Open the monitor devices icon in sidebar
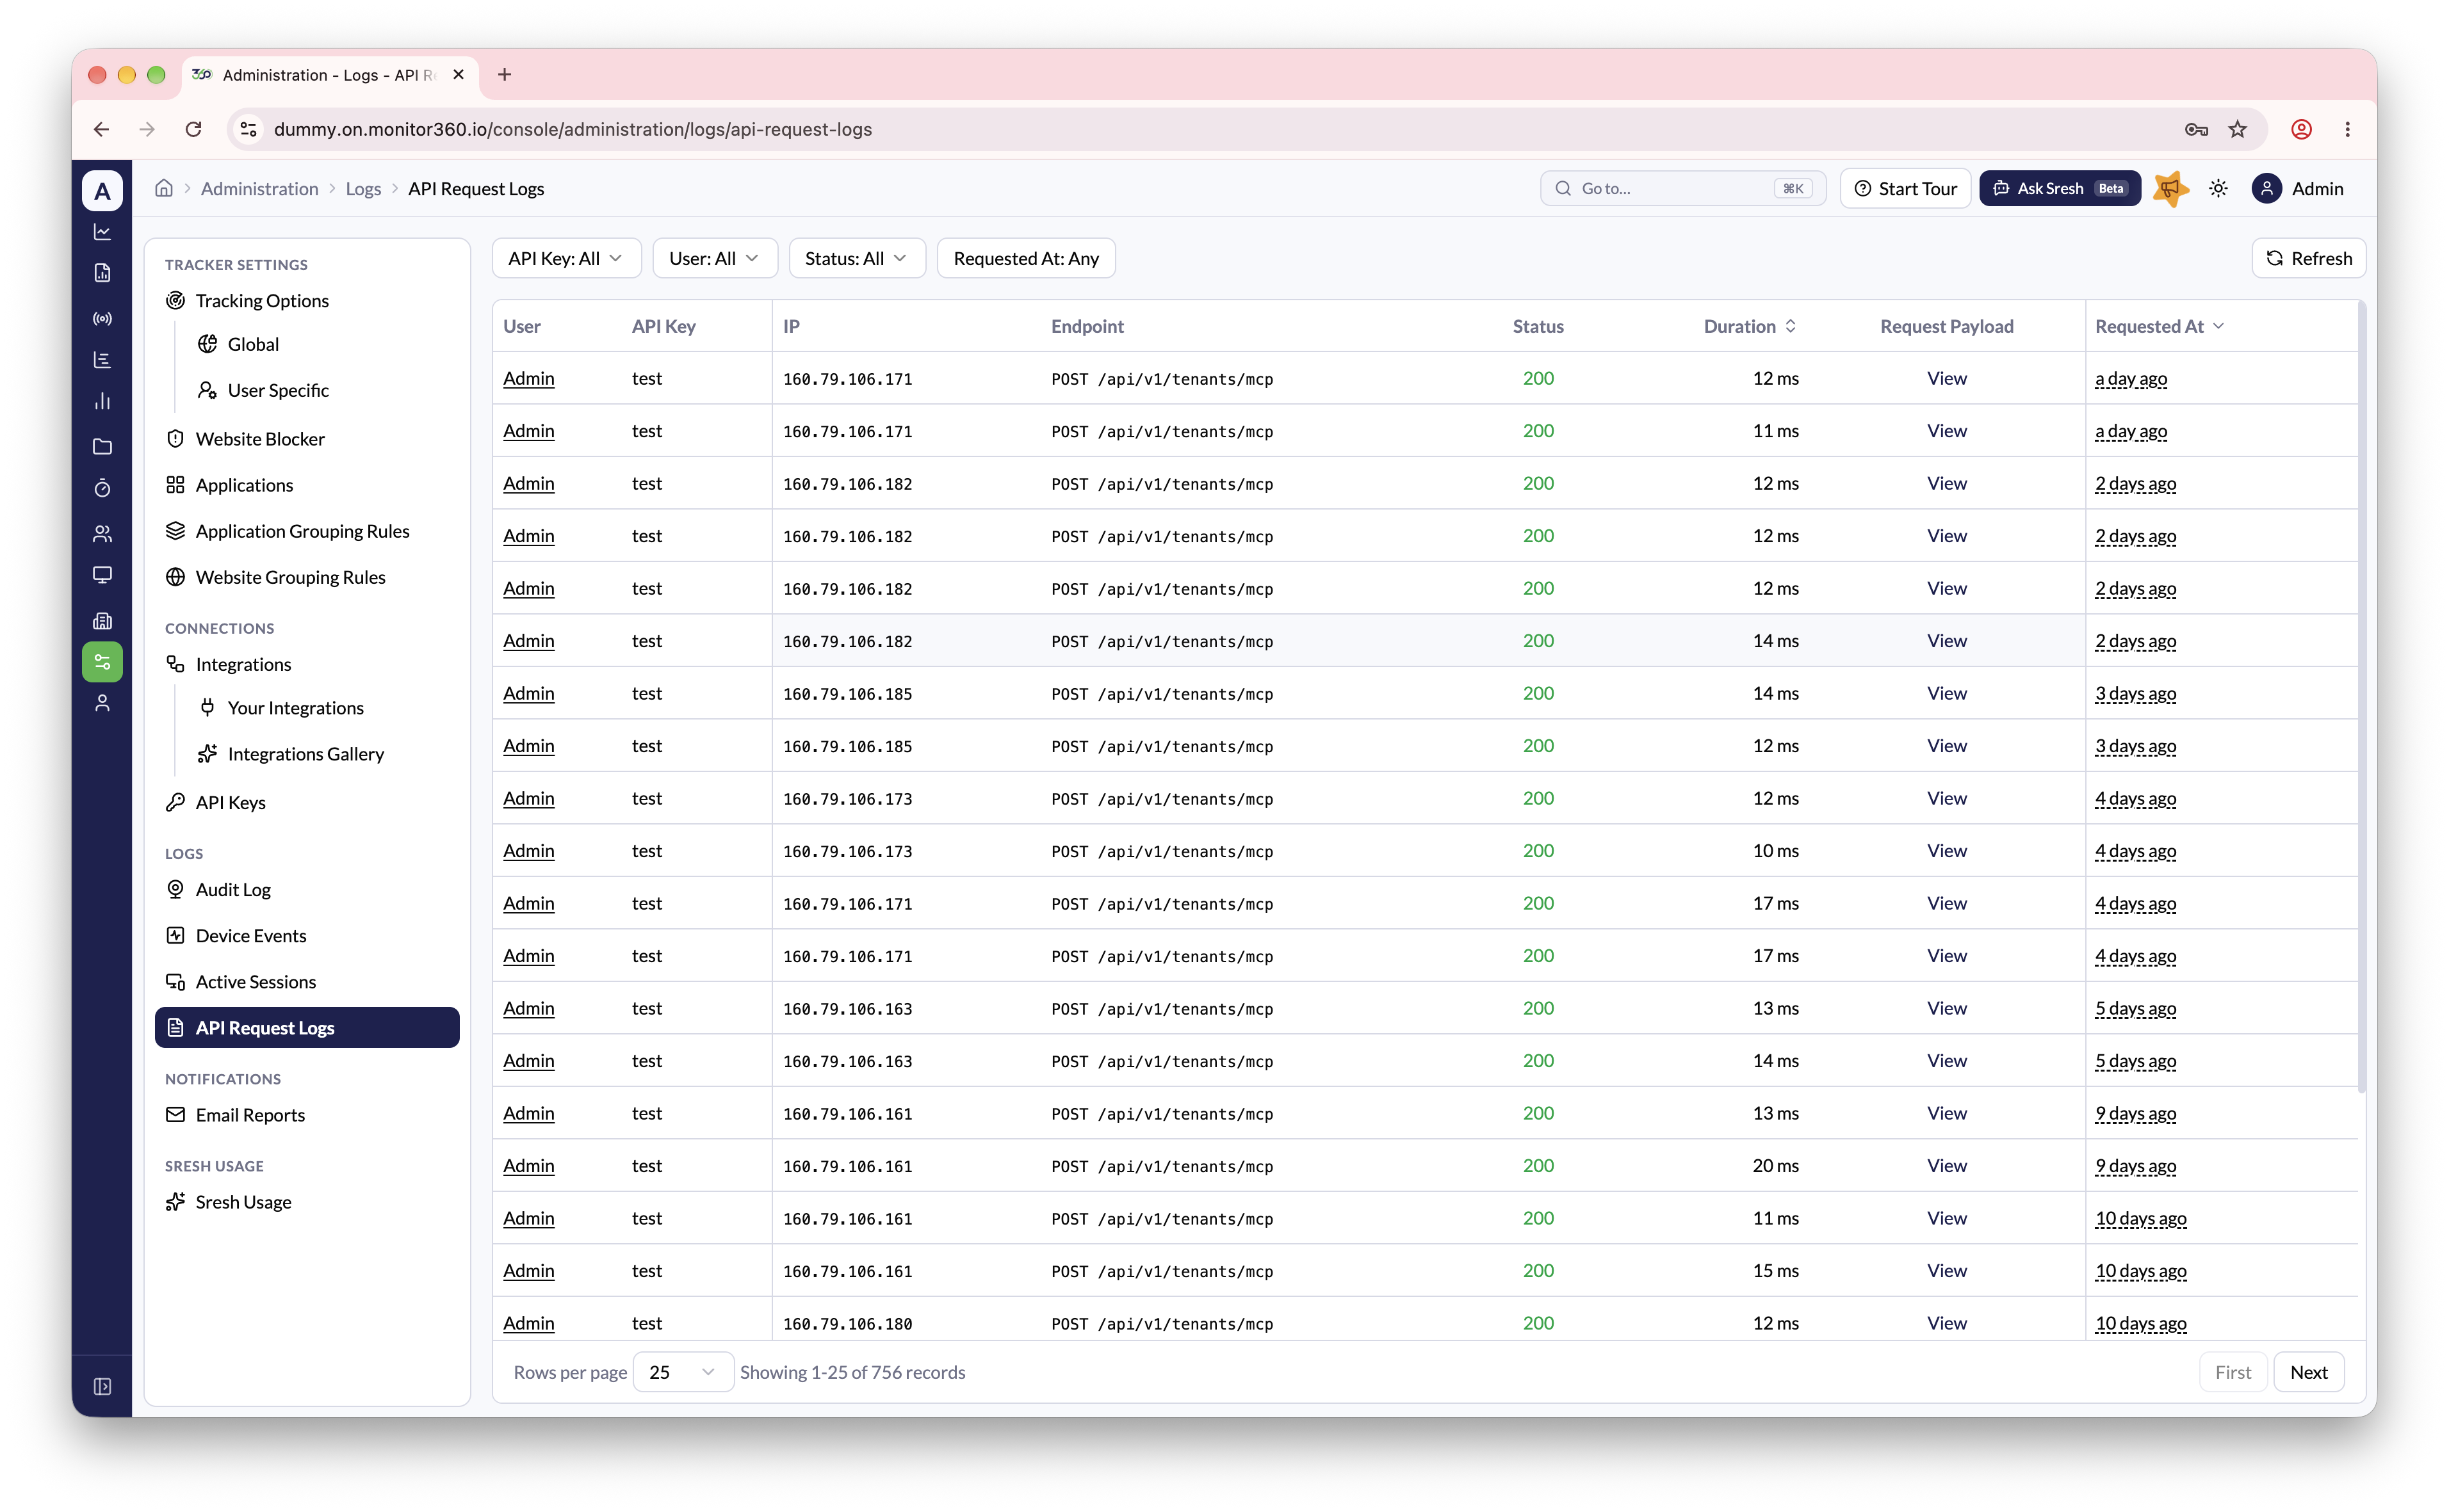 pos(102,575)
